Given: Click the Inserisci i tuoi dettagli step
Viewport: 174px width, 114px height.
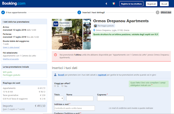Looking at the screenshot, I should (x=94, y=12).
